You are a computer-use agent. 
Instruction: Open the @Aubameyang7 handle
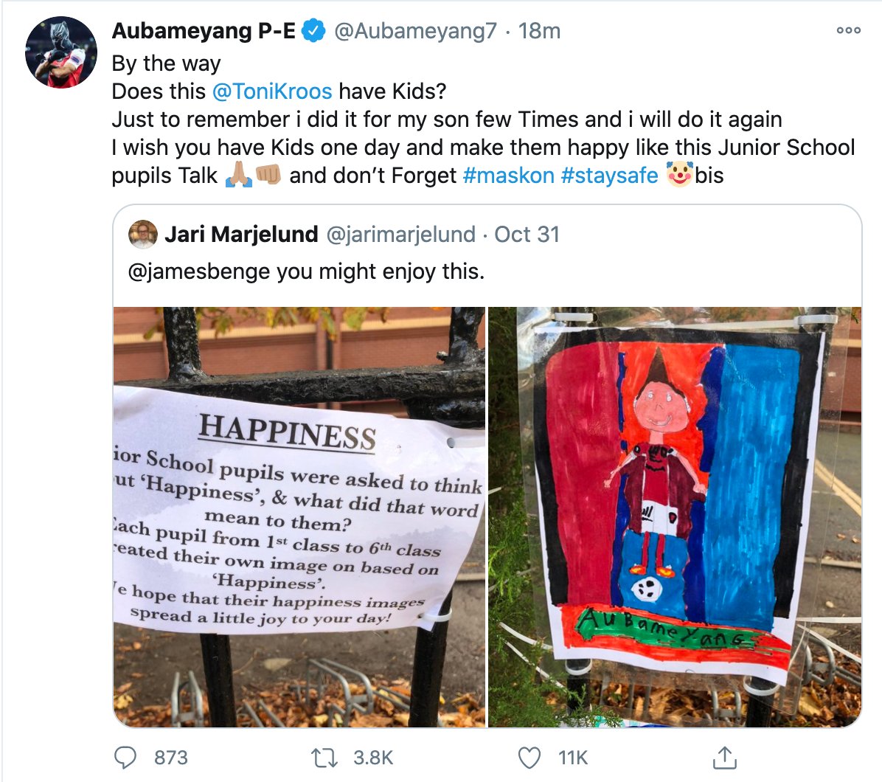[416, 31]
